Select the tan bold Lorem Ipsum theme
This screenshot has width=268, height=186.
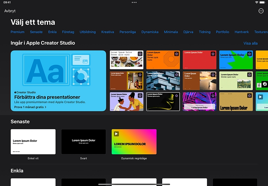[x=236, y=102]
